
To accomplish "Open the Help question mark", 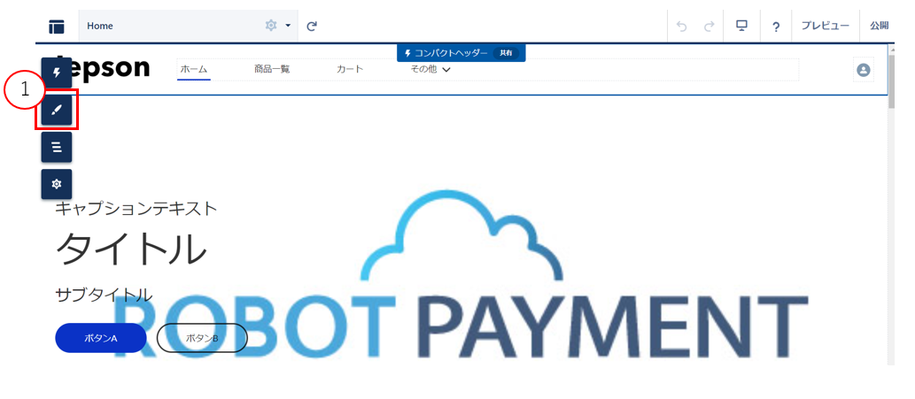I will [776, 27].
